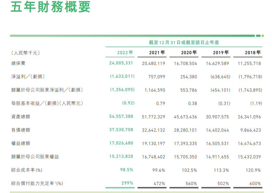Select the value 28,280,101

click(x=185, y=130)
